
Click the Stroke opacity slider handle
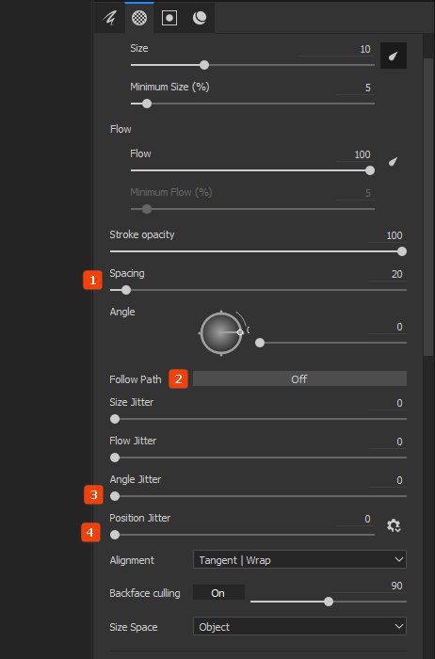tap(402, 251)
